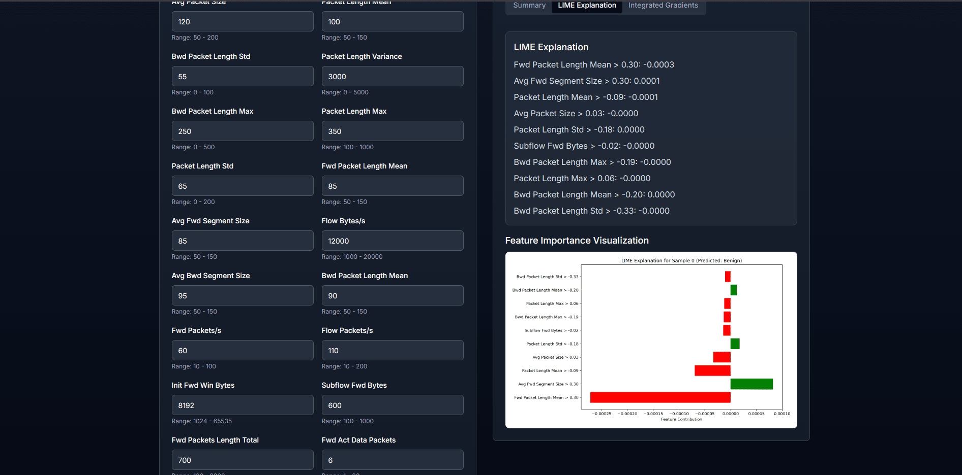
Task: Click the 'Range: 1024 - 65535' hint text
Action: (x=202, y=421)
